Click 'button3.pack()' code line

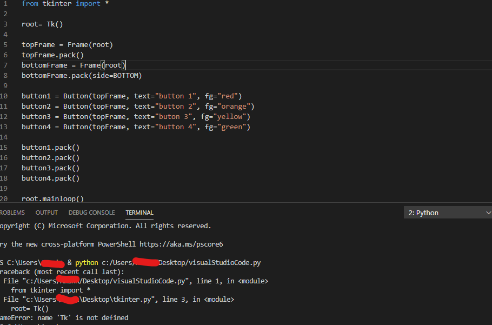[50, 168]
